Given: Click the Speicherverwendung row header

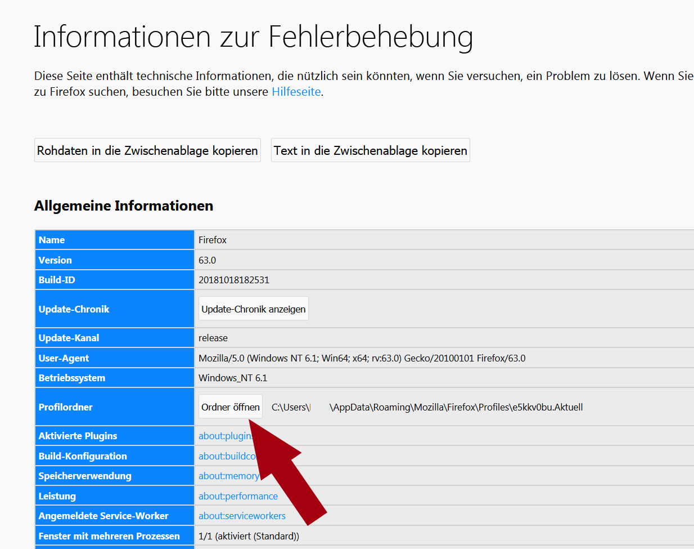Looking at the screenshot, I should coord(115,476).
